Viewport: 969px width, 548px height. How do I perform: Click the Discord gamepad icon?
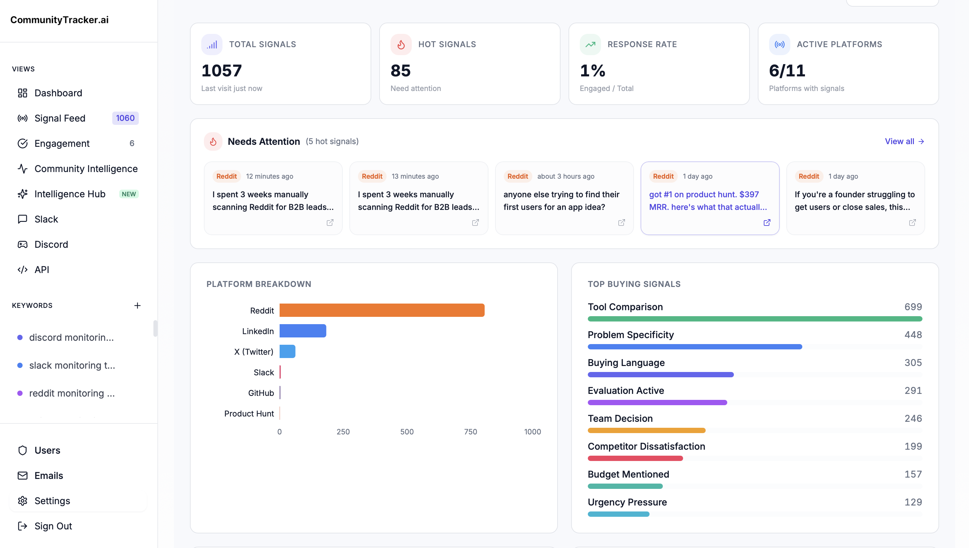pyautogui.click(x=23, y=244)
